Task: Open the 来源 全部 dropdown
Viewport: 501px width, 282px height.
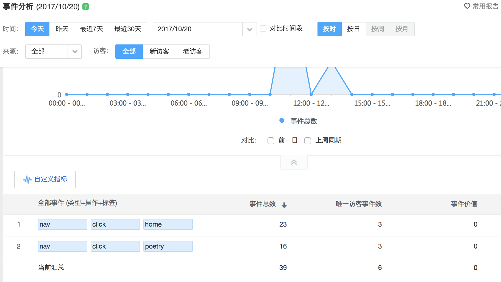Action: coord(54,52)
